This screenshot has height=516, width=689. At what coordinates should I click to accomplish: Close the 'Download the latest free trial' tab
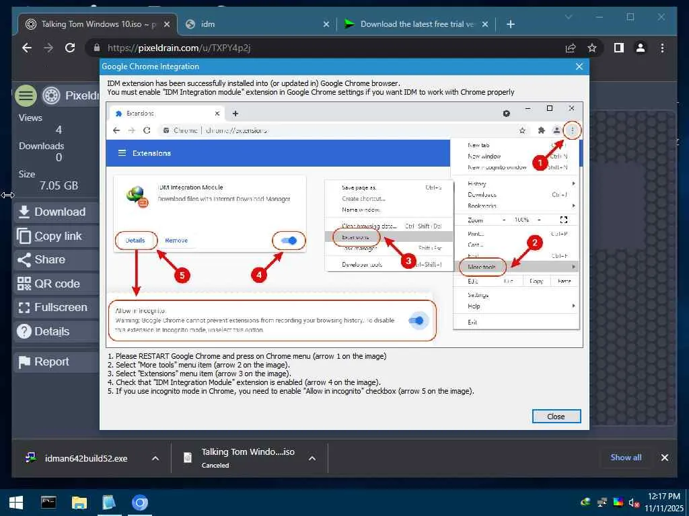(484, 24)
